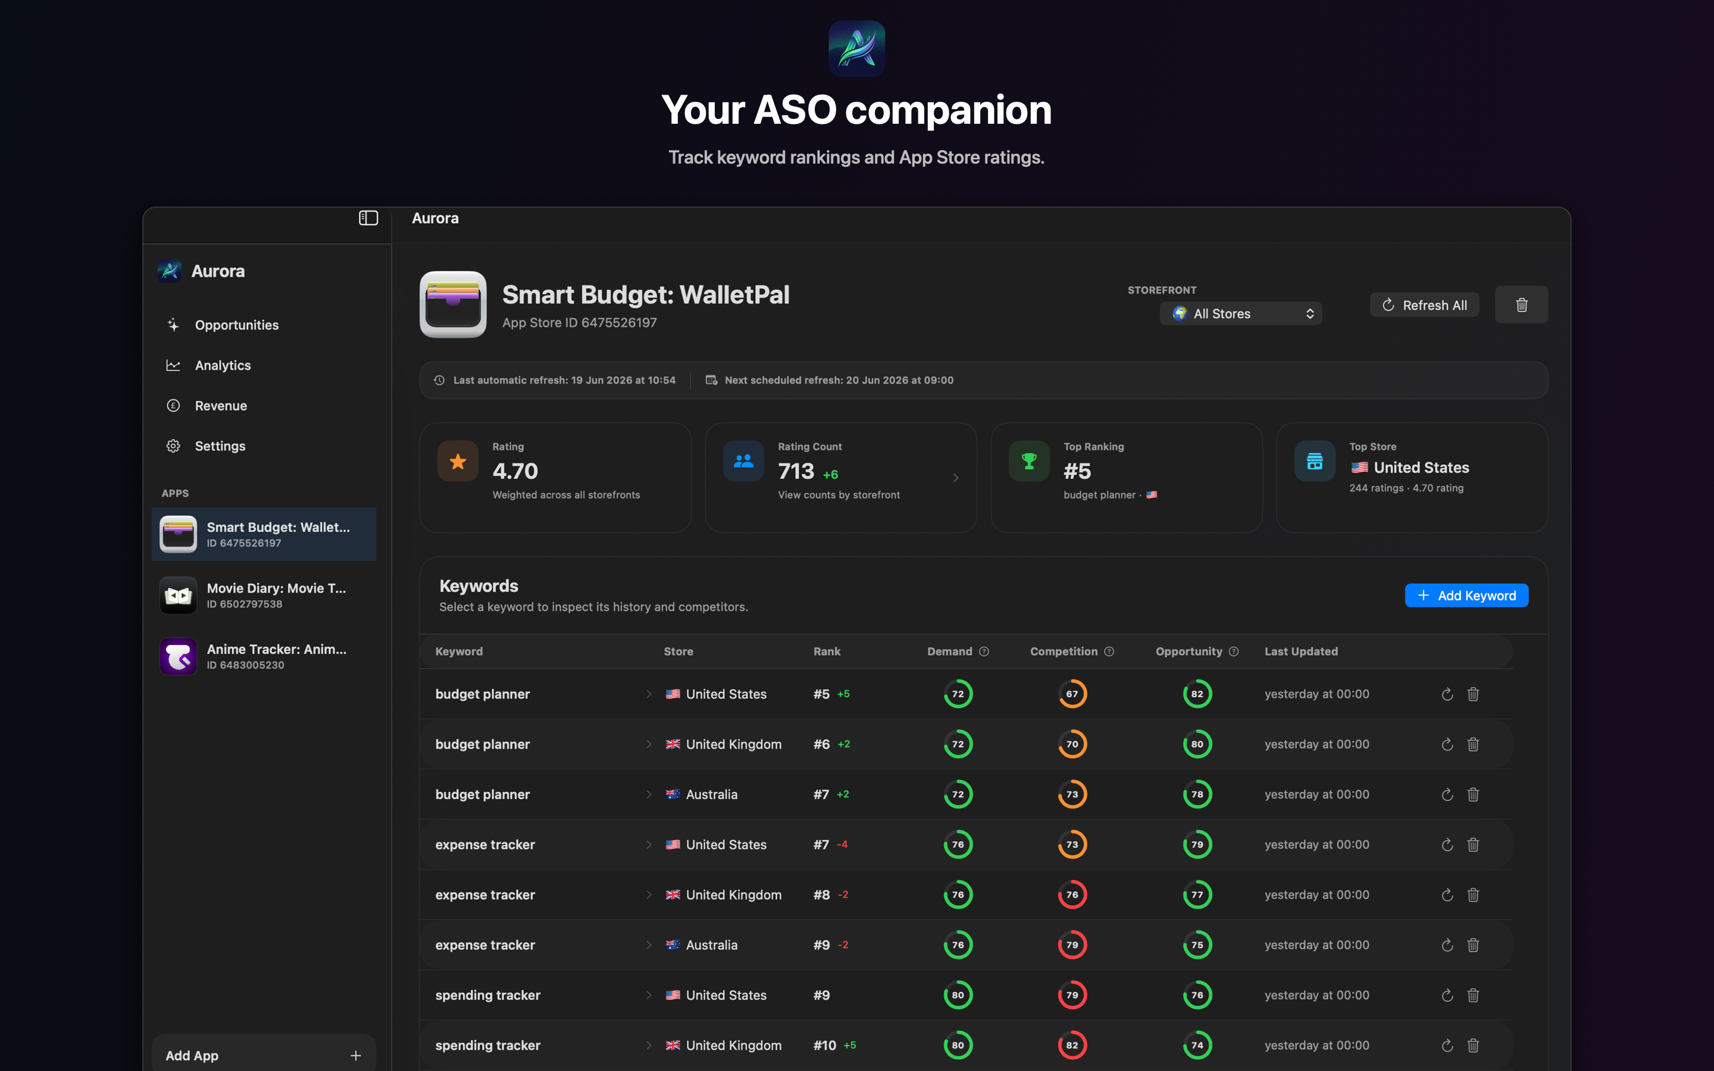Viewport: 1714px width, 1071px height.
Task: Click the Add Keyword button
Action: tap(1466, 596)
